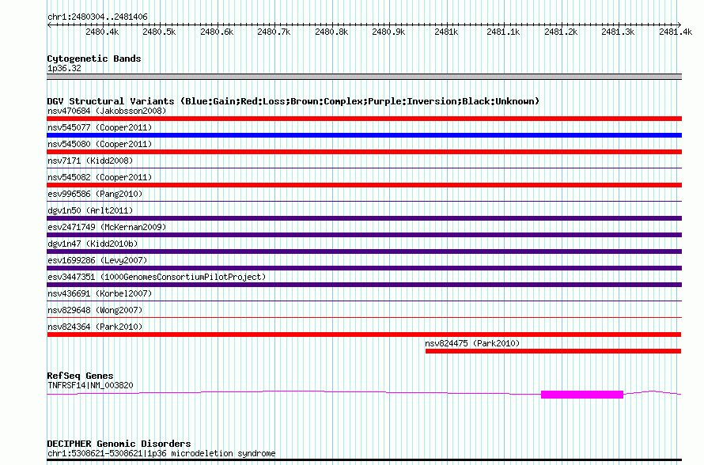Select the 2481.3k ruler tick label
This screenshot has width=704, height=465.
pos(618,32)
